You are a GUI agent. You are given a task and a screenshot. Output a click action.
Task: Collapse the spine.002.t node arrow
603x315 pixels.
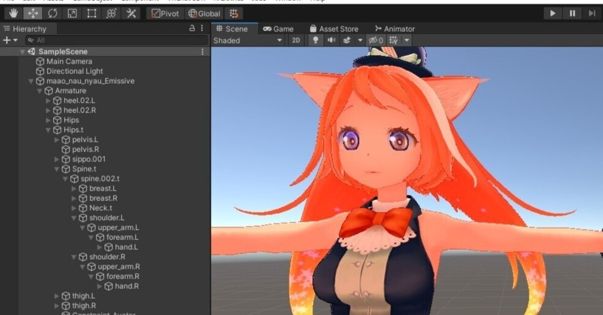(65, 179)
